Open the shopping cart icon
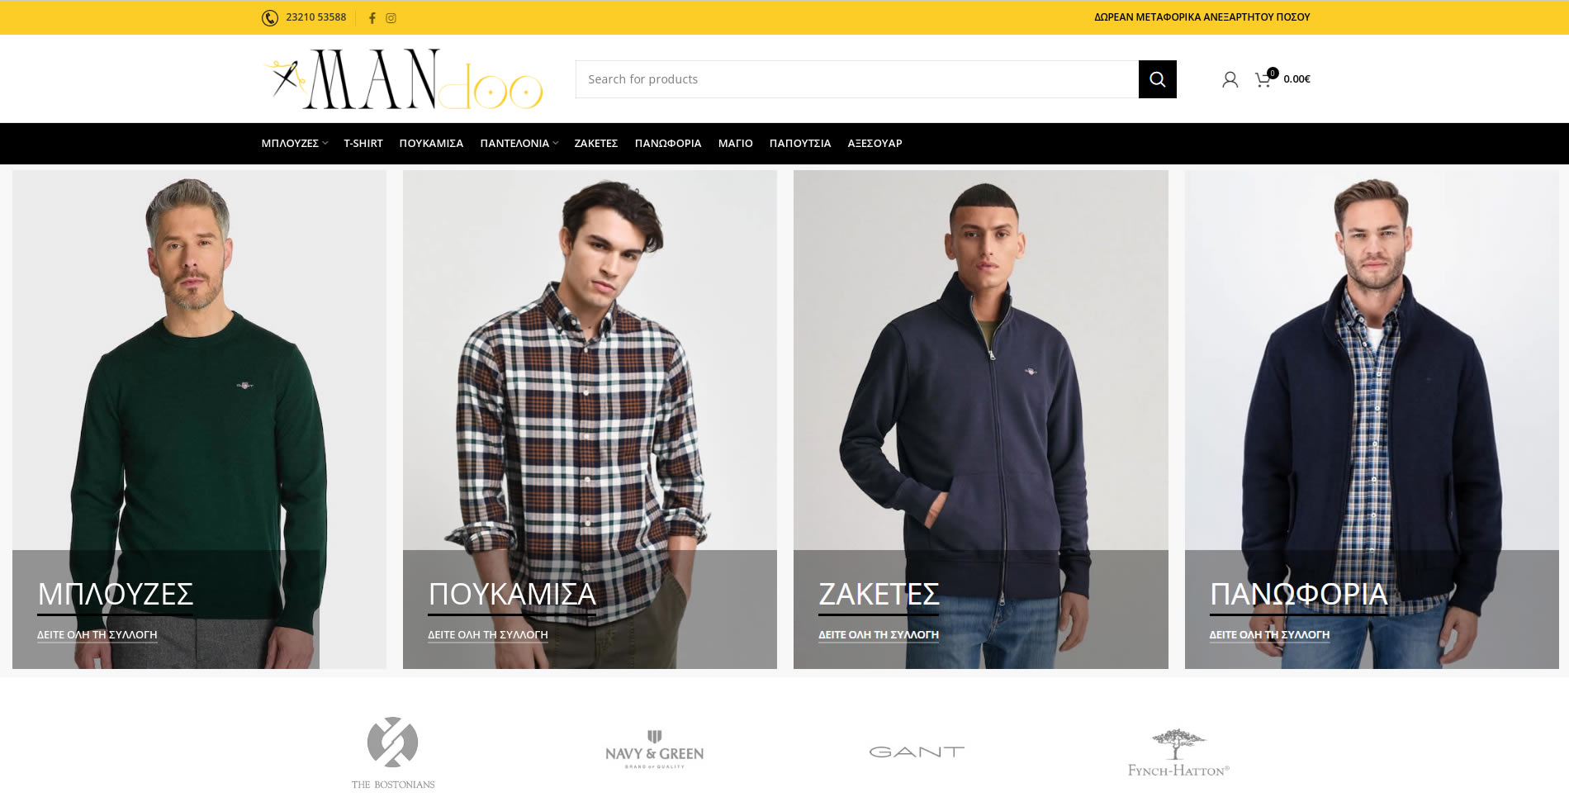This screenshot has width=1569, height=797. pos(1263,79)
